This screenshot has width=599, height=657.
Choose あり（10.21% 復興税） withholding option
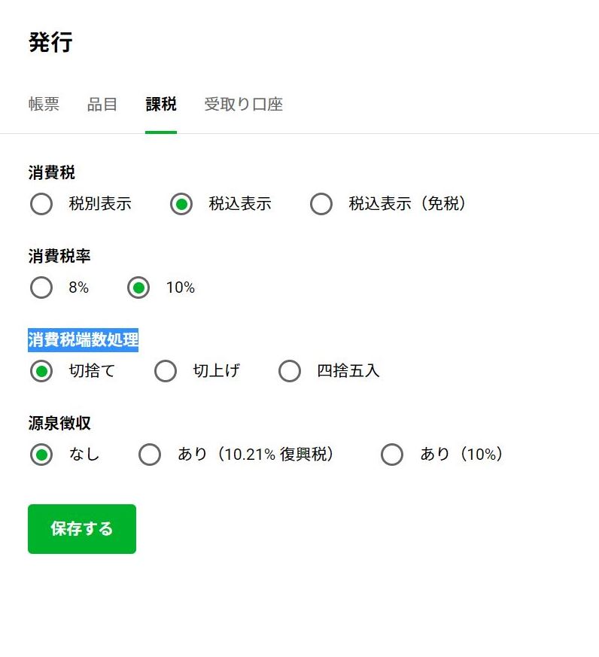(151, 455)
